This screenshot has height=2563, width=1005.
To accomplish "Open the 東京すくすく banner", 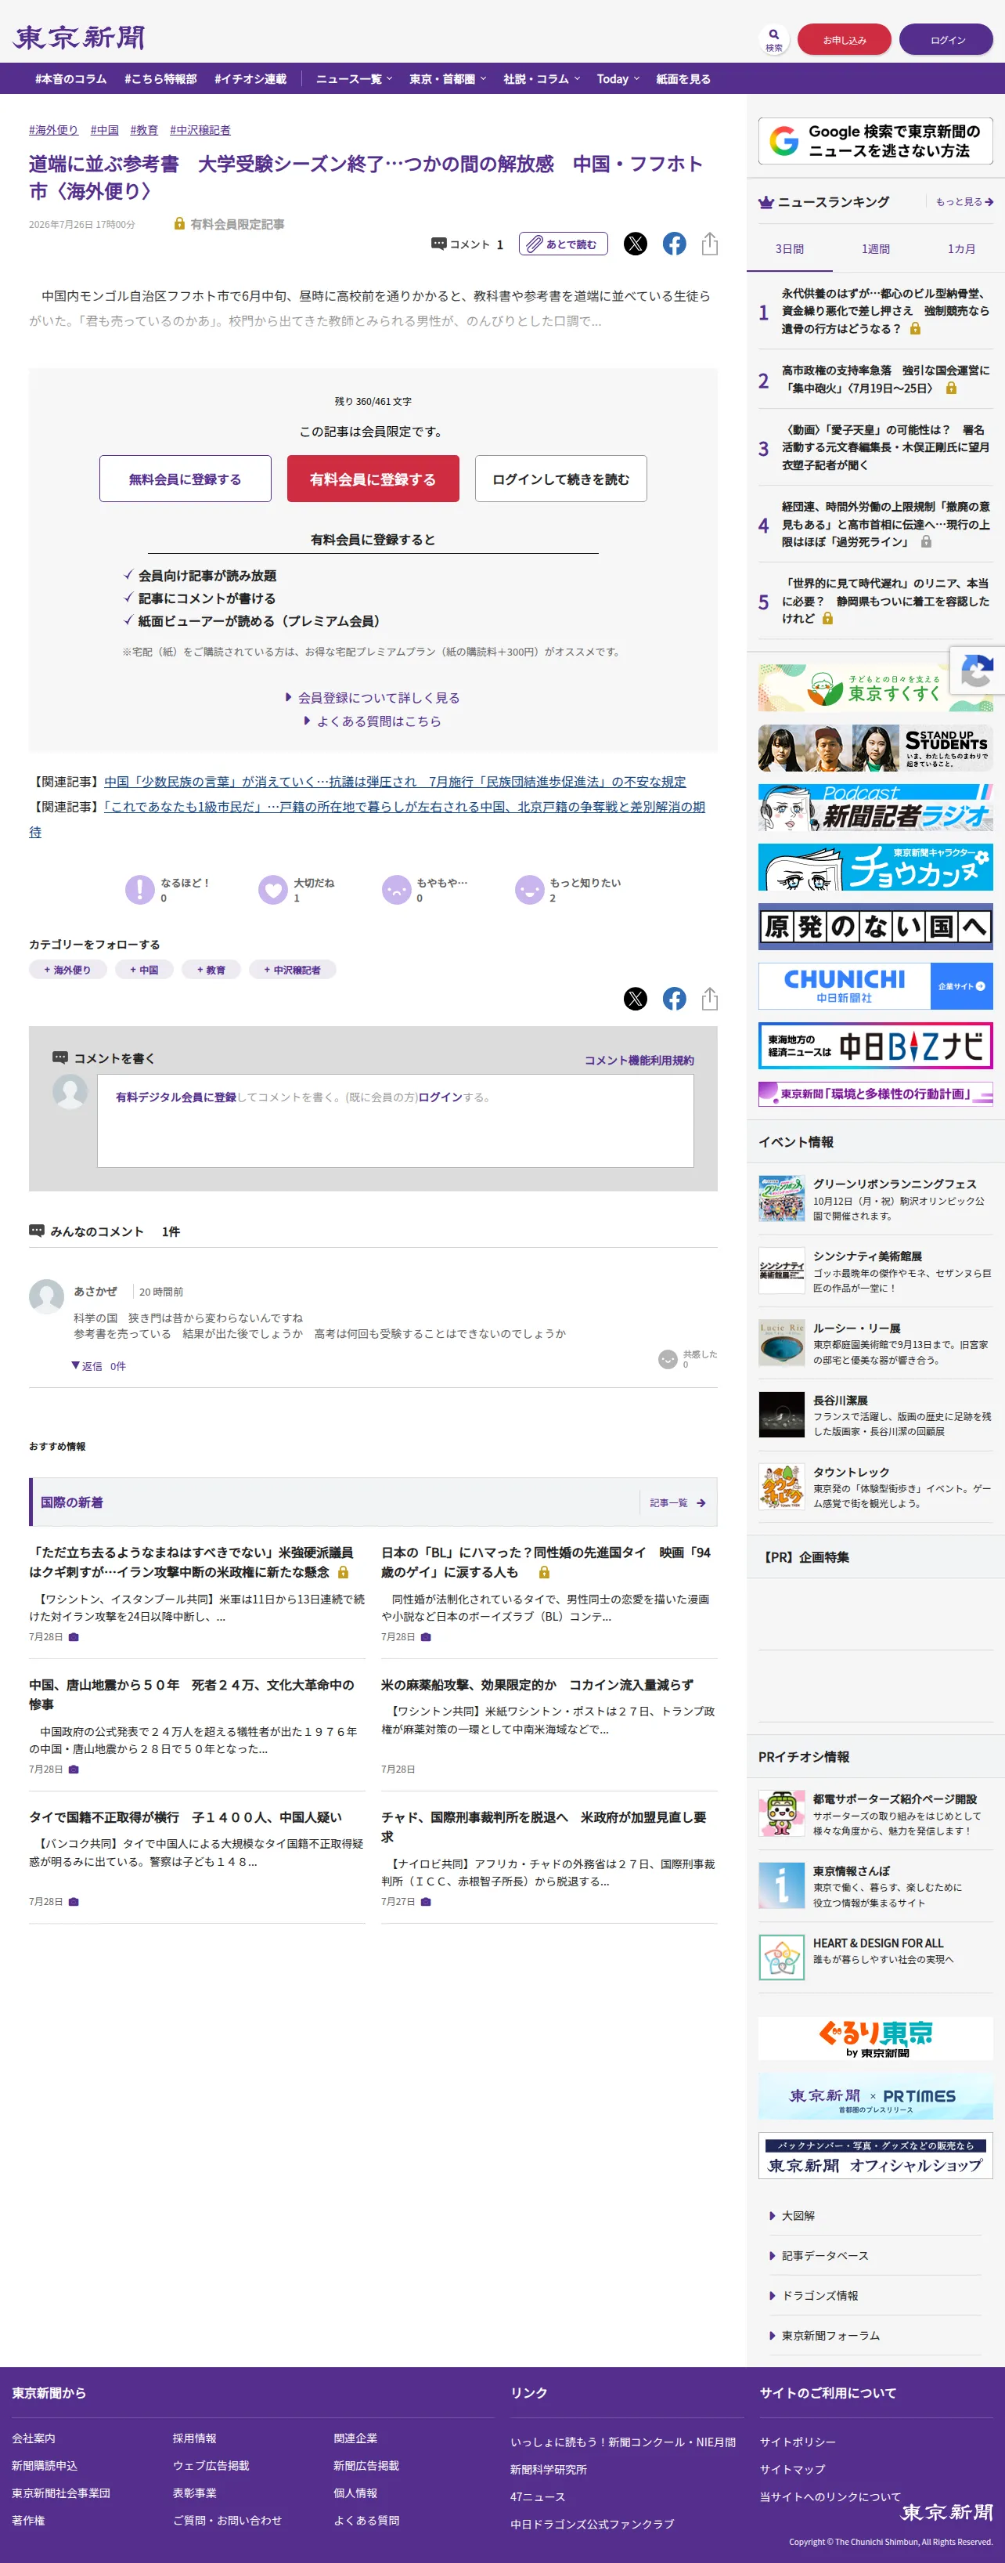I will pyautogui.click(x=876, y=688).
